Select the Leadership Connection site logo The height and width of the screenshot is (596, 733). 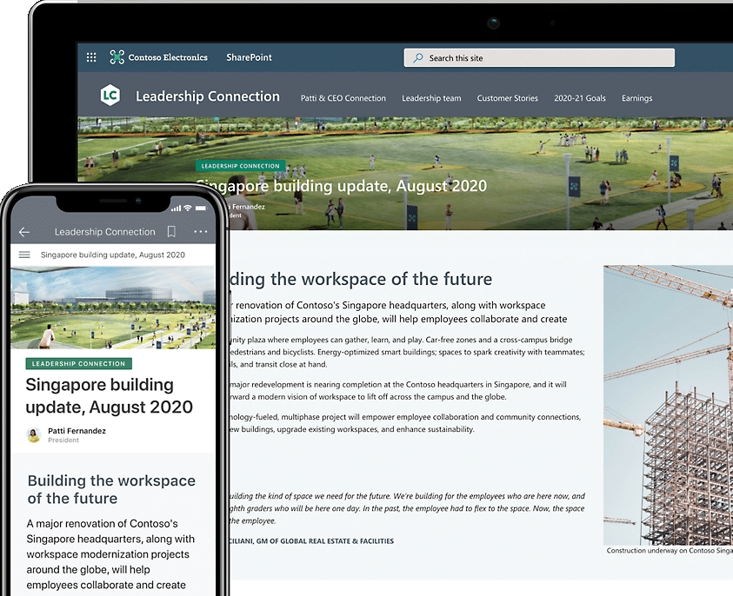110,96
